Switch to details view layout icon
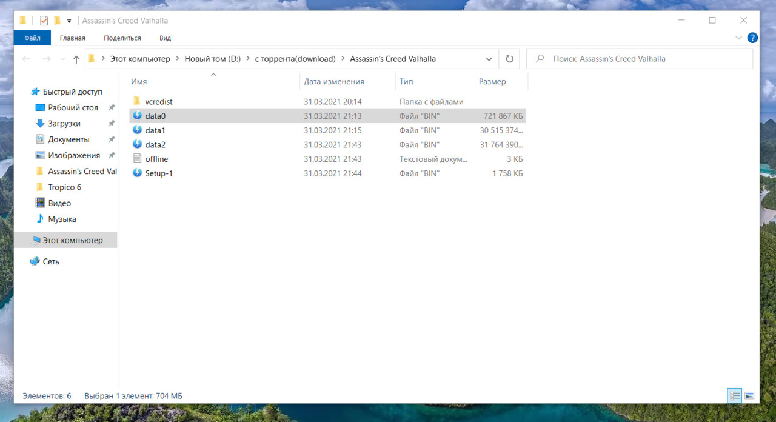The width and height of the screenshot is (776, 422). pos(735,395)
